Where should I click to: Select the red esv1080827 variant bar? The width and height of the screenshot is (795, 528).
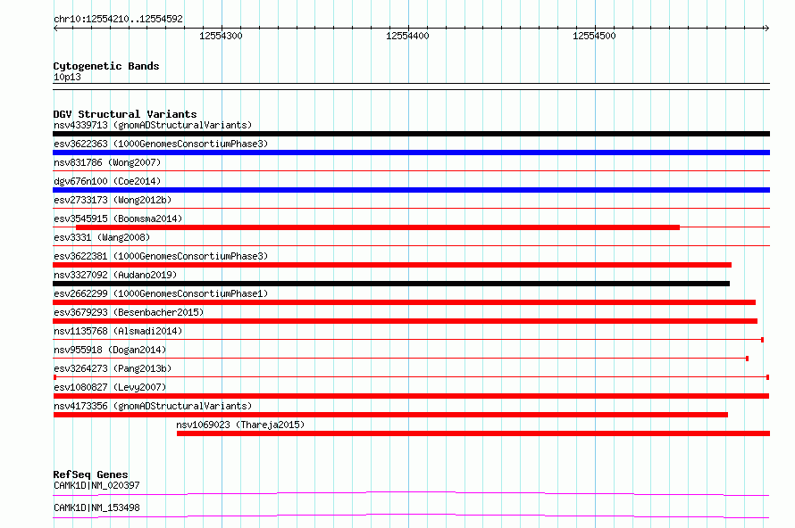[x=411, y=396]
